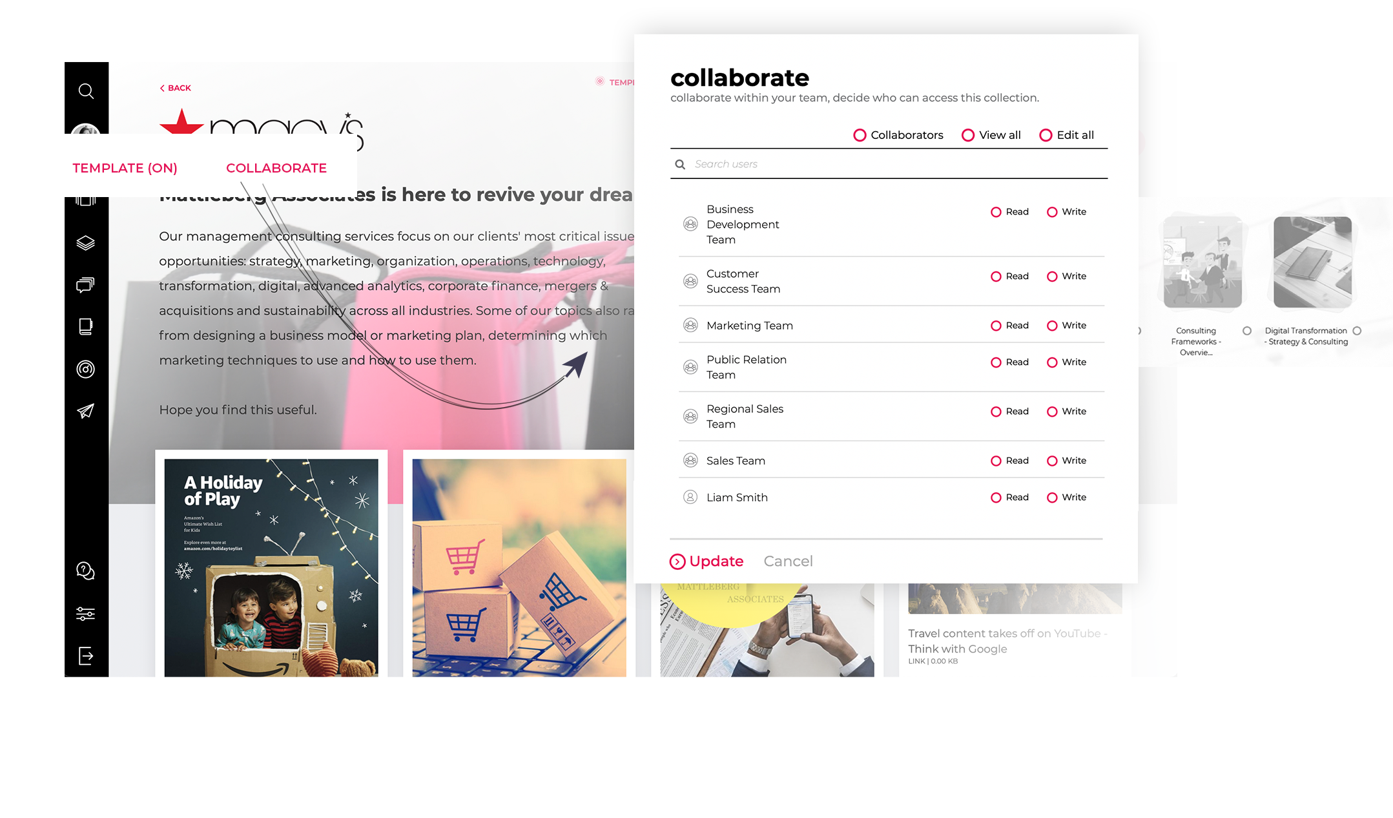Click the filter/settings sliders icon
Screen dimensions: 1393x818
(x=85, y=614)
